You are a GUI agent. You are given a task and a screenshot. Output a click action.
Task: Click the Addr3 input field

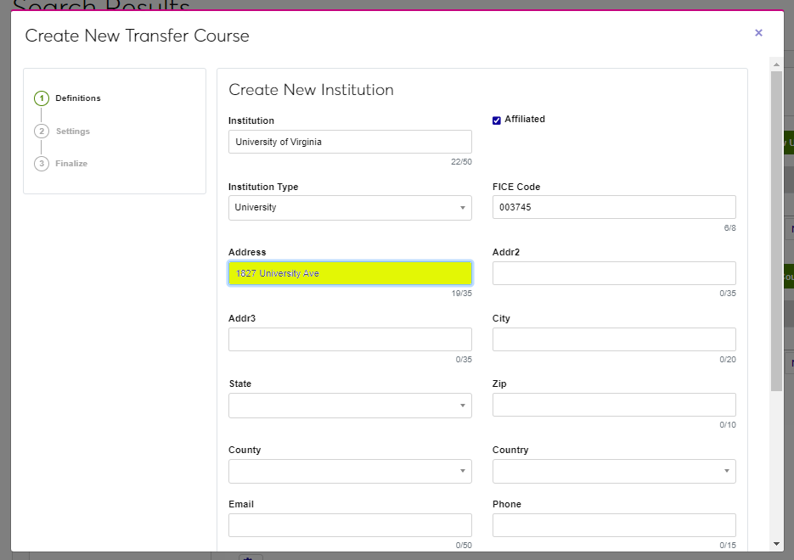point(350,339)
